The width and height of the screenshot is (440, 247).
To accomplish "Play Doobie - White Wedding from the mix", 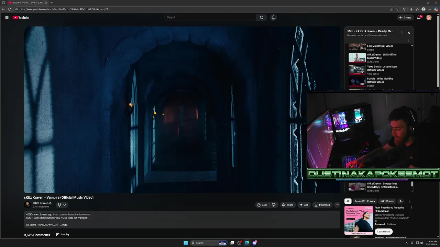I will (x=380, y=80).
